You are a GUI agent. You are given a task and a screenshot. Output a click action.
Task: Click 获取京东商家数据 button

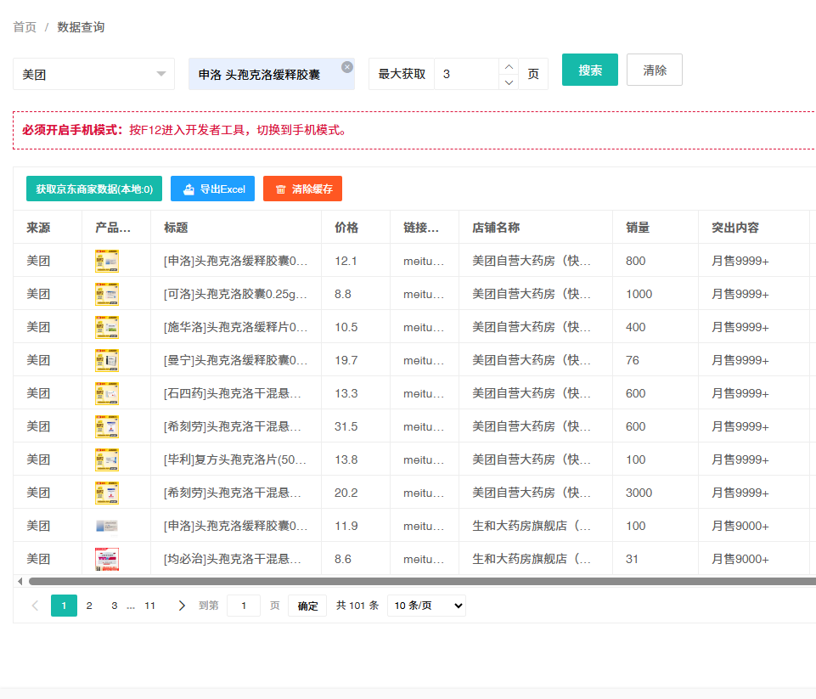[x=94, y=189]
